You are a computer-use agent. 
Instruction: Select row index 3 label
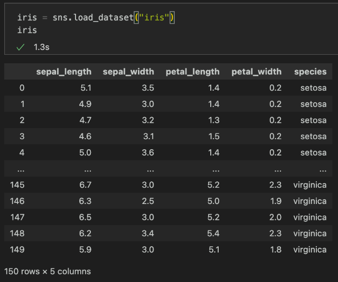click(x=22, y=137)
